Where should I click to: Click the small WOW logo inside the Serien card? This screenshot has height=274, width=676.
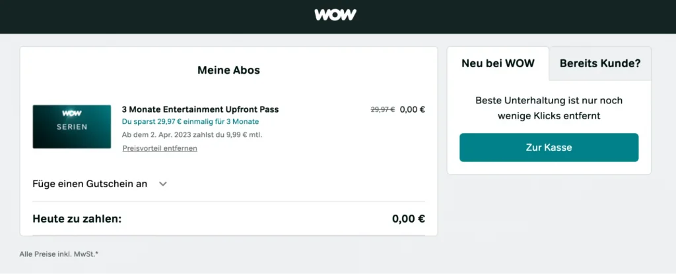72,113
